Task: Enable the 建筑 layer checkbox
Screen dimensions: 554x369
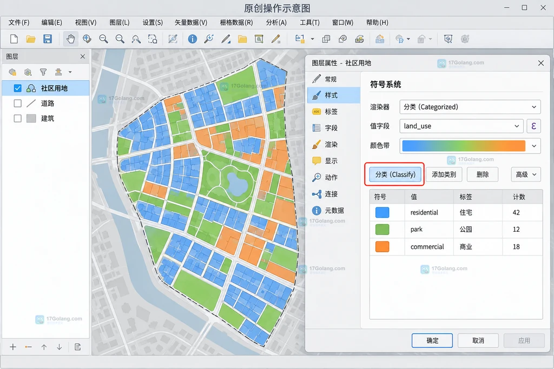Action: [17, 118]
